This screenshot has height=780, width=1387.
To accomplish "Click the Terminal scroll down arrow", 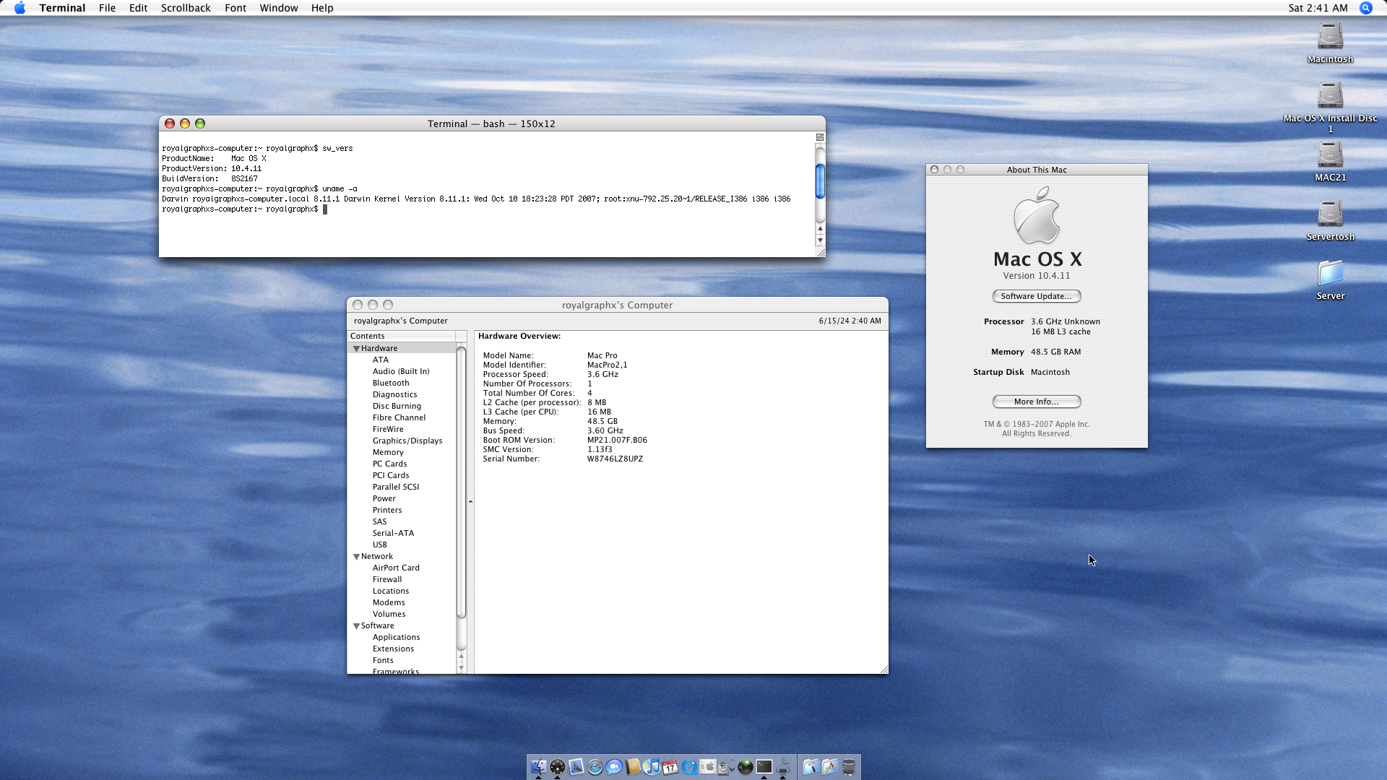I will pos(820,240).
